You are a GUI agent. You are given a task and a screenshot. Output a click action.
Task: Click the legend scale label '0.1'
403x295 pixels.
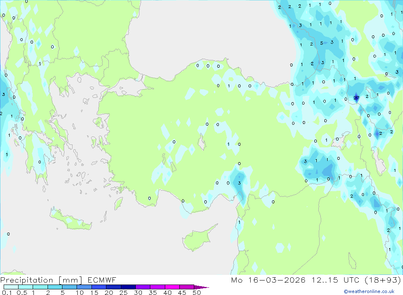[7, 293]
